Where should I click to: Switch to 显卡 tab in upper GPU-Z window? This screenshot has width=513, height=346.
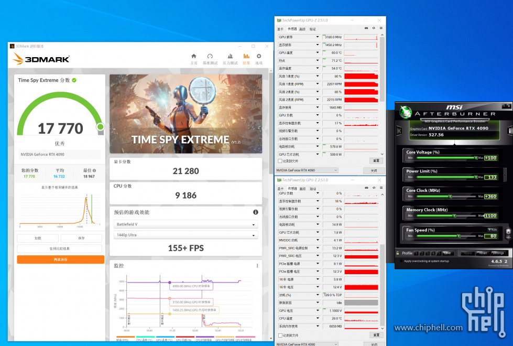point(280,29)
